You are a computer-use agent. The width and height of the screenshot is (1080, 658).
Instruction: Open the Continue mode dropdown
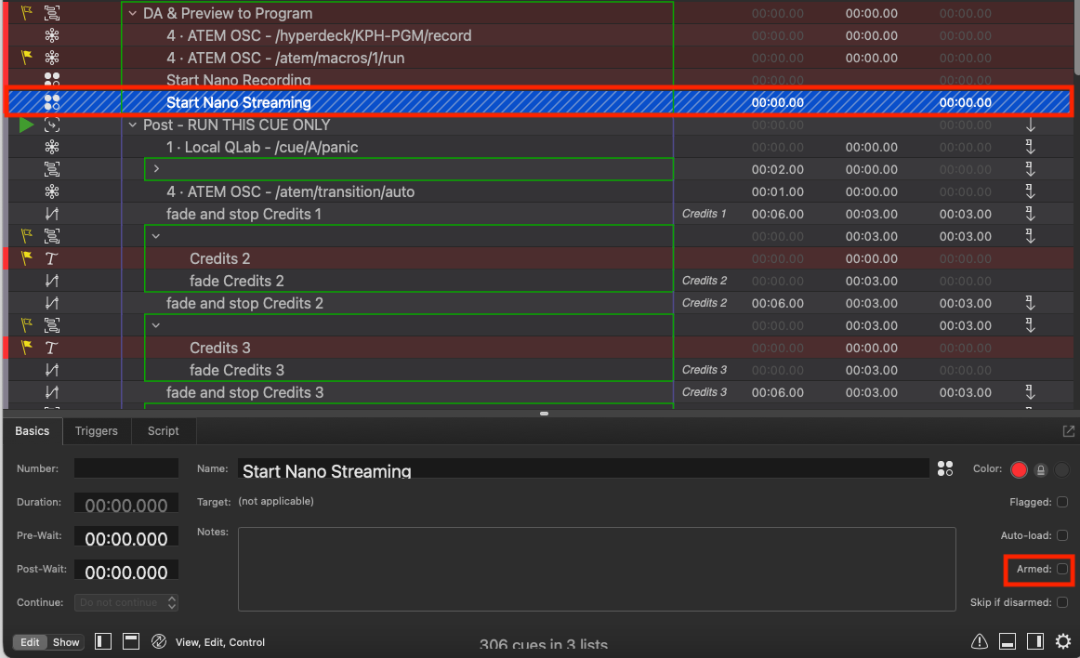(x=126, y=602)
